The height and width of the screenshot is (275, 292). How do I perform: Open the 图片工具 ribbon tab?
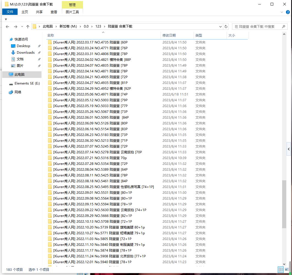coord(72,12)
